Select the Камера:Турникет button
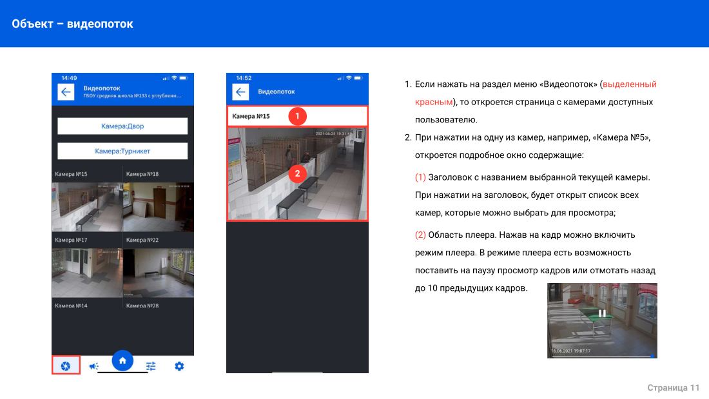 tap(122, 151)
